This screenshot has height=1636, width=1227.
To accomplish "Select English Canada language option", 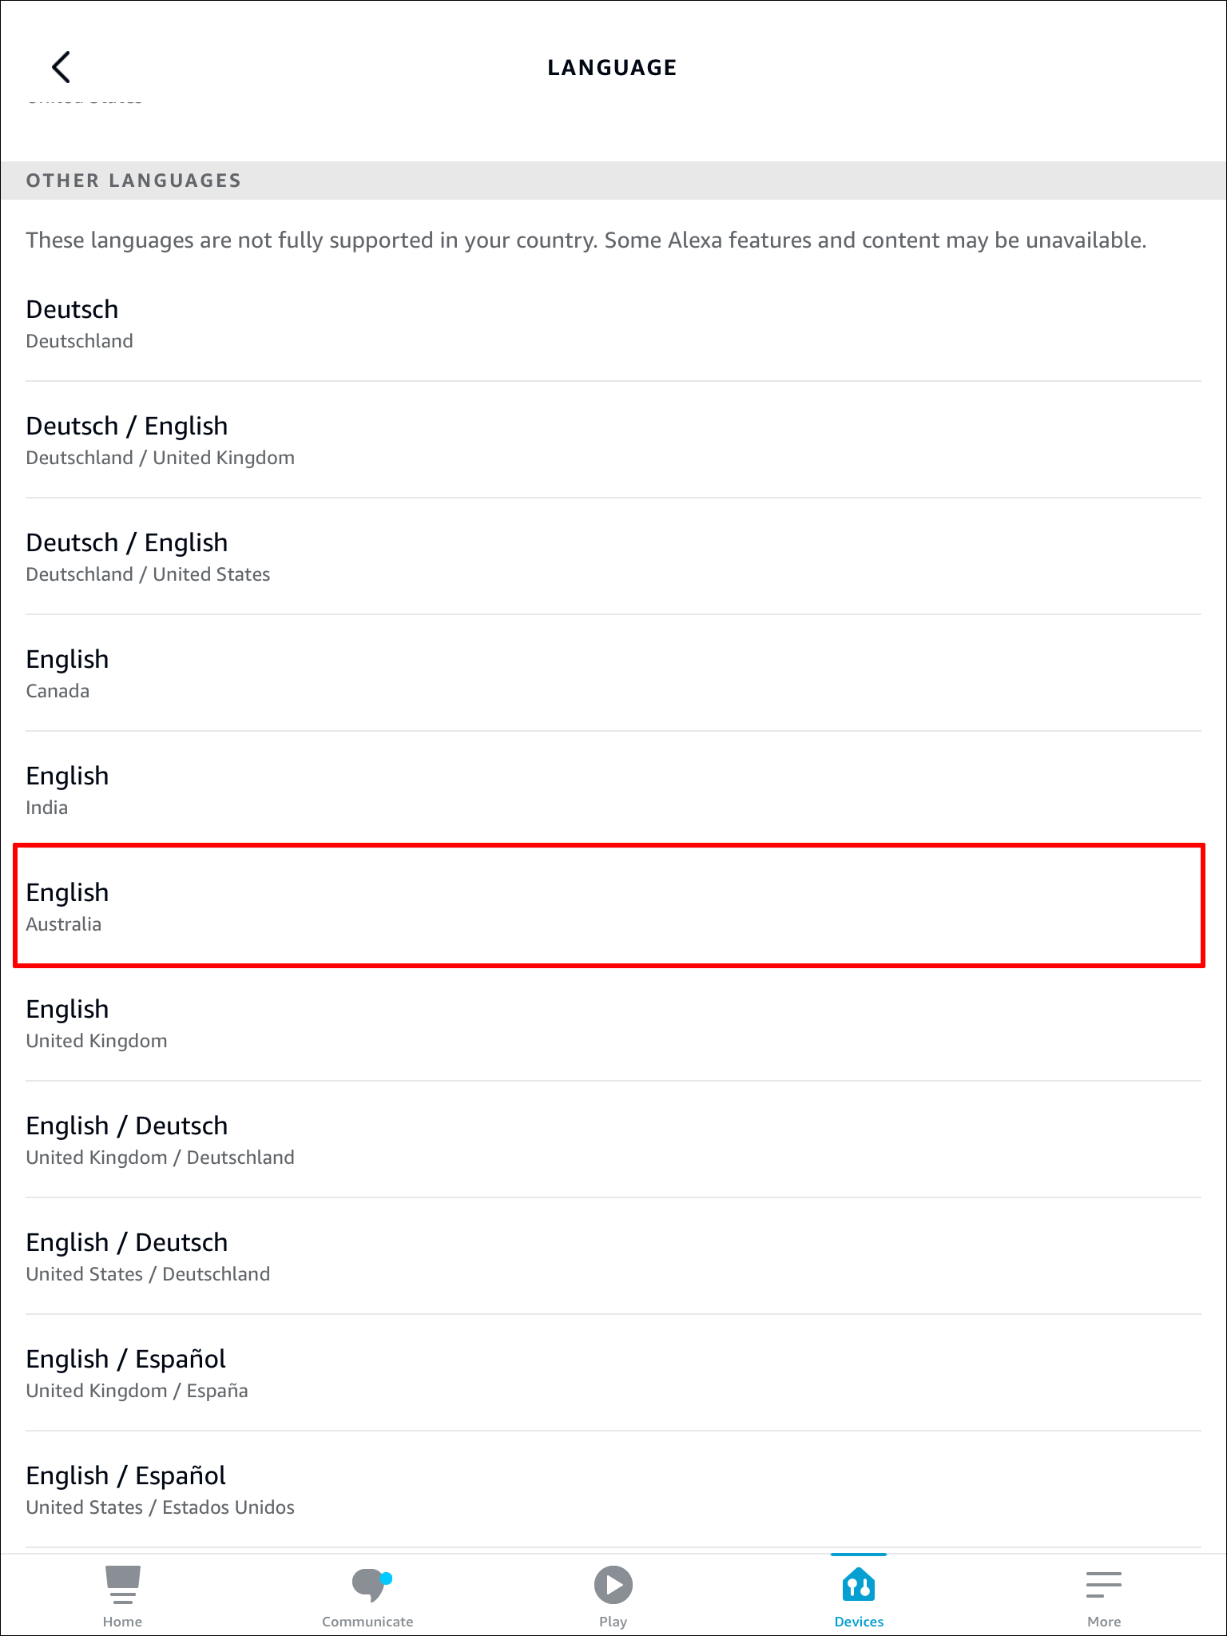I will point(613,673).
